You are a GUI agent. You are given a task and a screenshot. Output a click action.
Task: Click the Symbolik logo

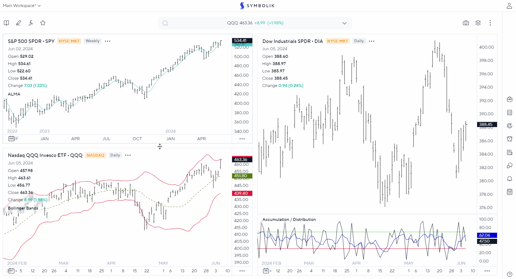coord(257,6)
